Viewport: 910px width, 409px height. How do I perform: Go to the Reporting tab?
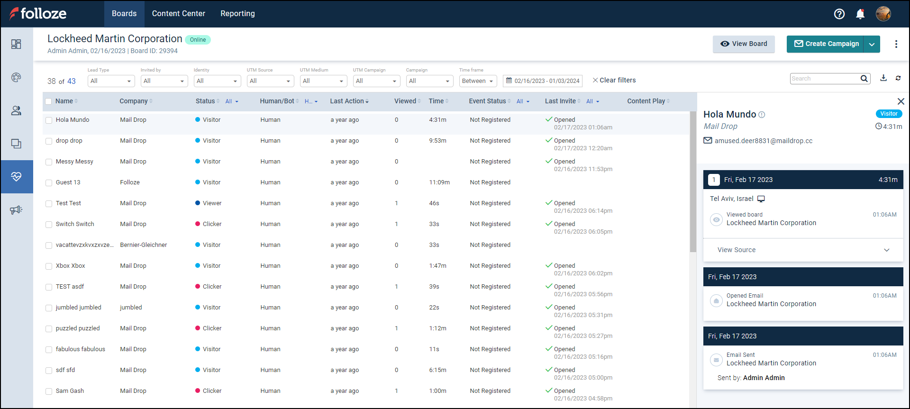click(237, 14)
